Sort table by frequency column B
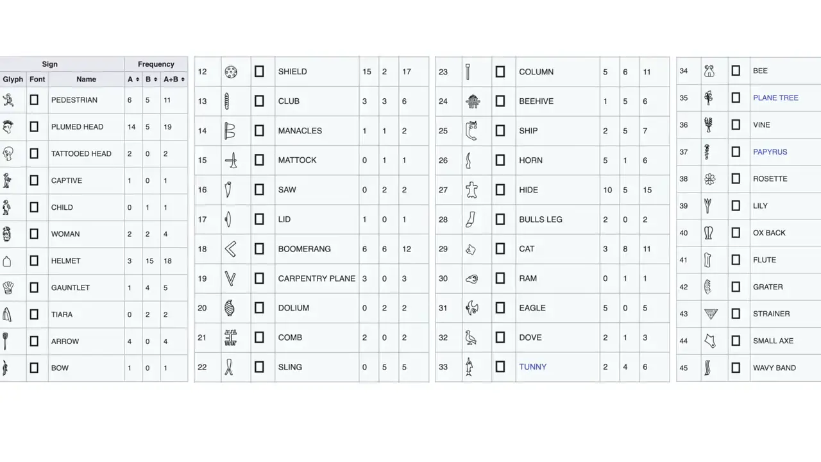 151,80
